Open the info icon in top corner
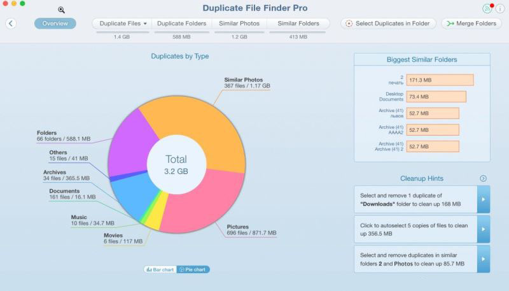 [500, 9]
